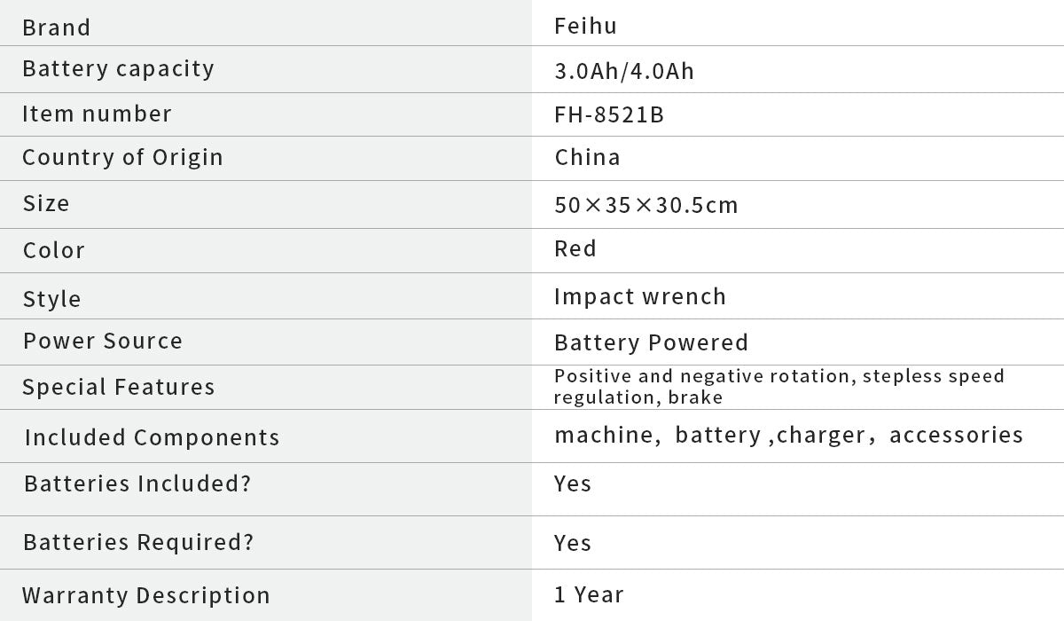Select item number FH-8521B

609,115
